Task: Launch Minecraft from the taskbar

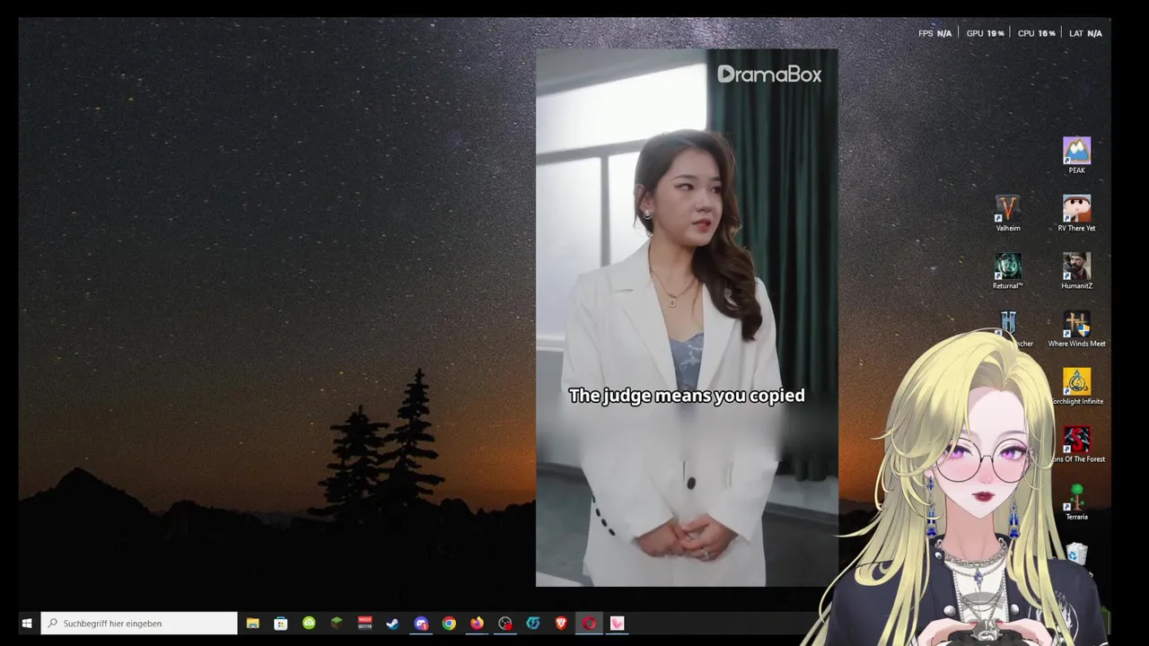Action: click(337, 624)
